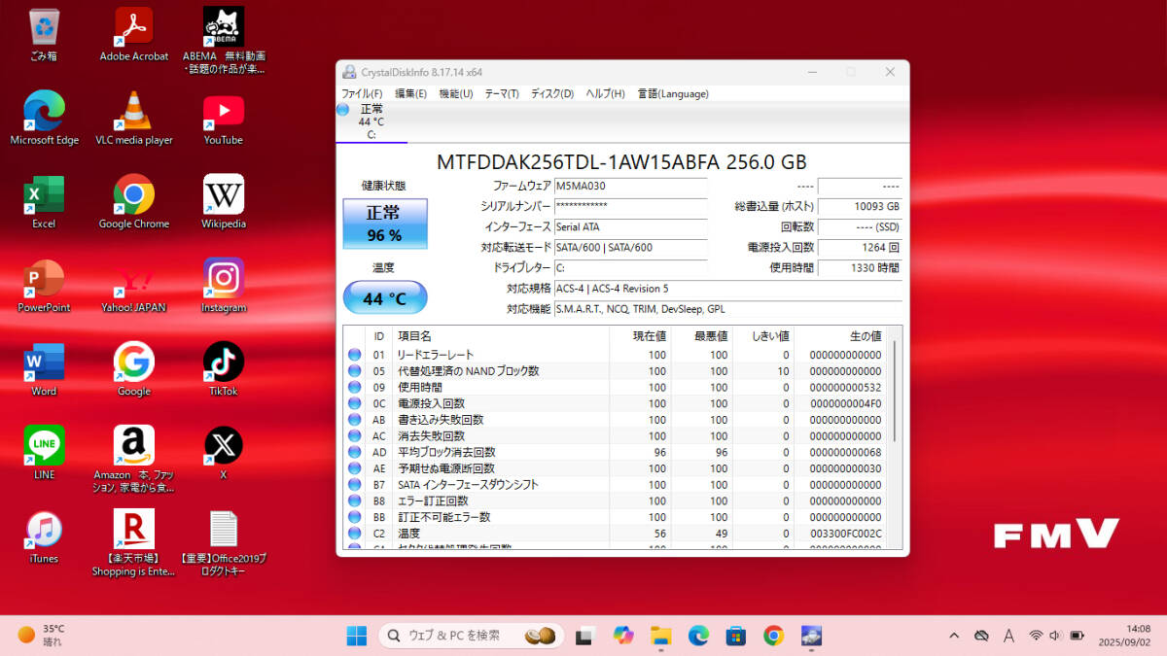The image size is (1167, 656).
Task: Open Instagram desktop shortcut
Action: point(224,286)
